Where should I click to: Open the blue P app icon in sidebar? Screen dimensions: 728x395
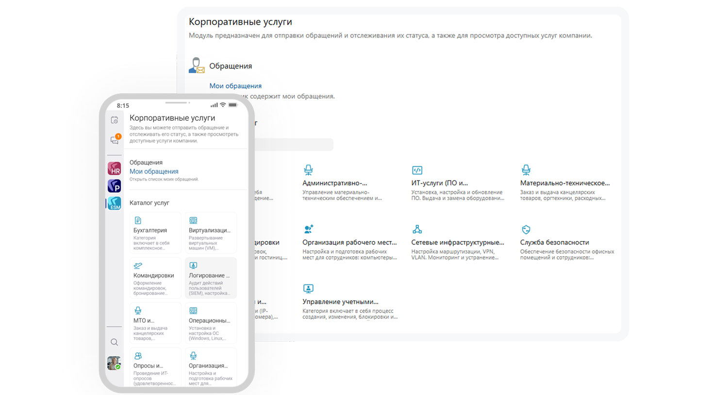[114, 186]
